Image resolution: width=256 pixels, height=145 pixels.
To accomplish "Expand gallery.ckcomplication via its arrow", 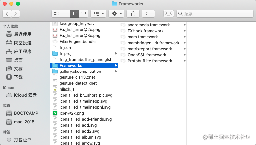I will [x=116, y=71].
